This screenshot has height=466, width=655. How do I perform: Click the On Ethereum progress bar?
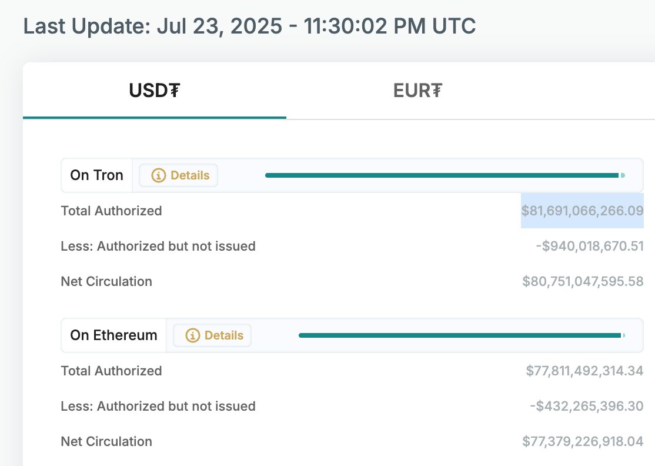(462, 335)
